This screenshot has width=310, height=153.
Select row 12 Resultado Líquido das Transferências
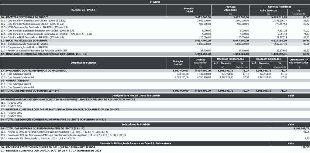(155, 54)
